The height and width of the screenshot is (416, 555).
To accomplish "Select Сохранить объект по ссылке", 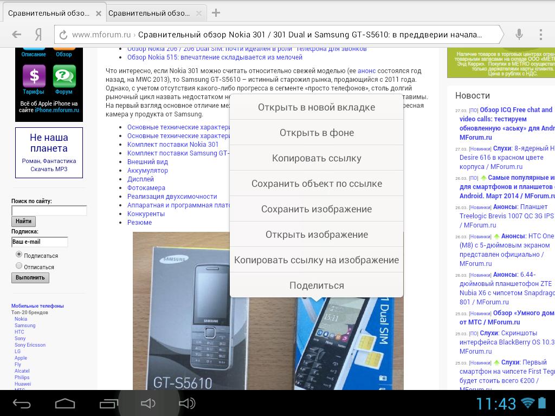I will point(317,184).
